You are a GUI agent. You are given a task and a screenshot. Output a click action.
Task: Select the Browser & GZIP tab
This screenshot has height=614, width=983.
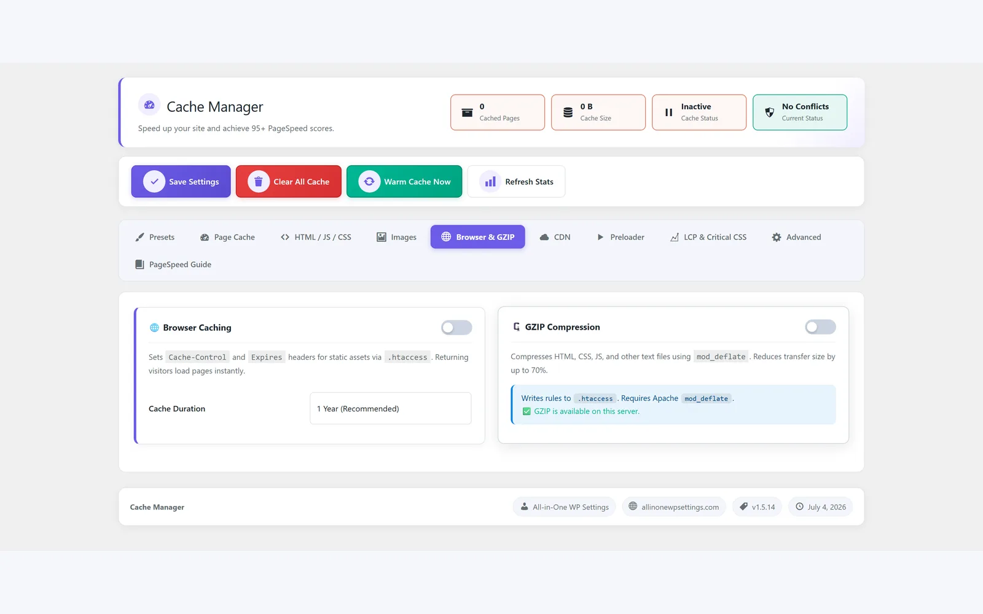(x=478, y=237)
